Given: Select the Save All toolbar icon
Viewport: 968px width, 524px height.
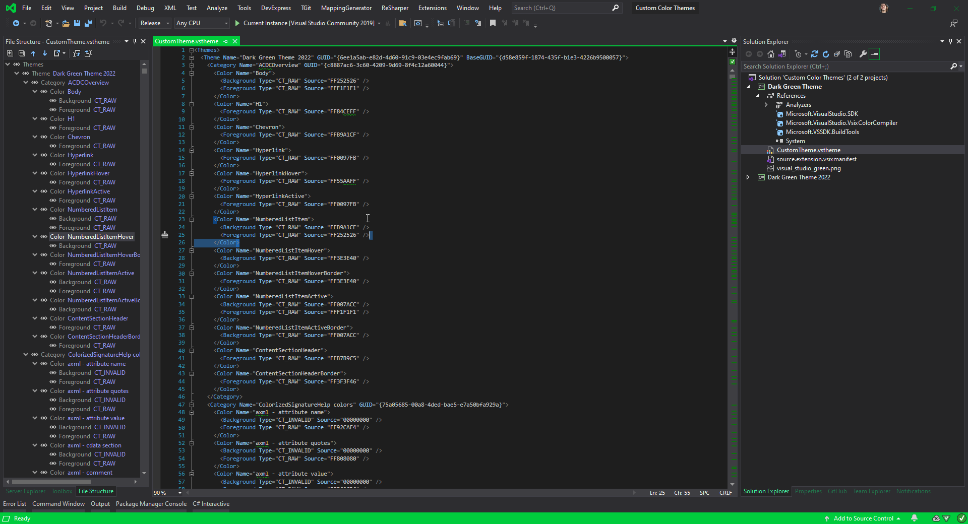Looking at the screenshot, I should pos(89,23).
